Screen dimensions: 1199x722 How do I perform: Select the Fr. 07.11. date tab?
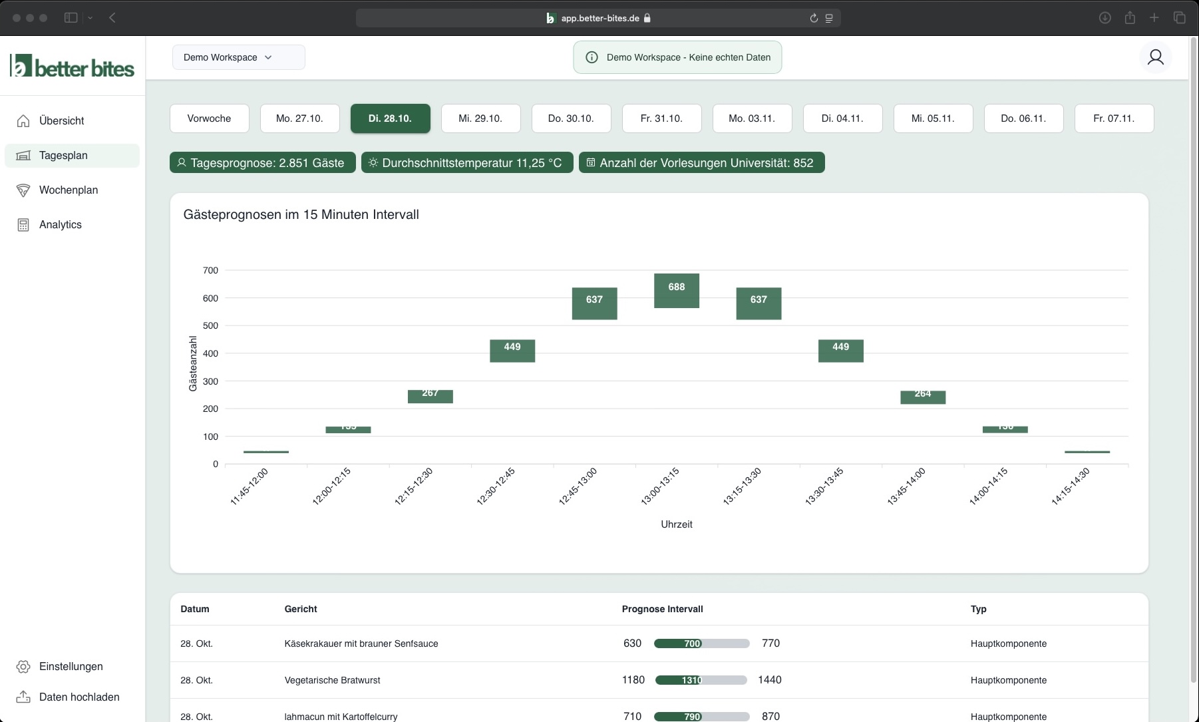pos(1113,118)
